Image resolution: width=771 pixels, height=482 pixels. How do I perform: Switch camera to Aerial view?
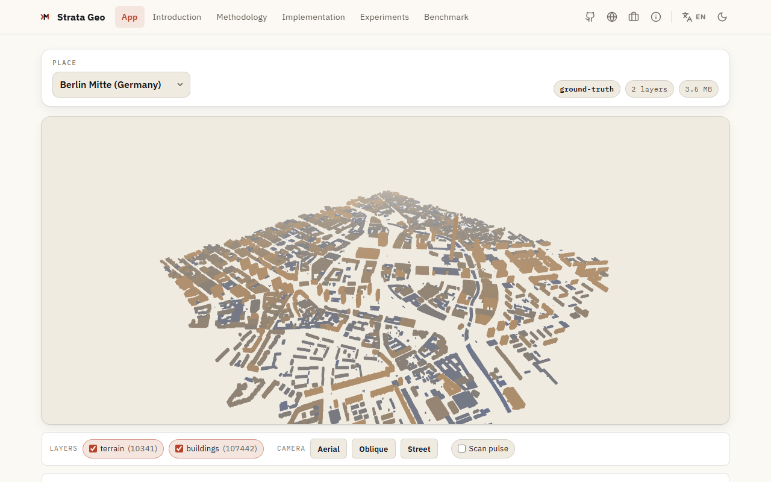pyautogui.click(x=329, y=449)
